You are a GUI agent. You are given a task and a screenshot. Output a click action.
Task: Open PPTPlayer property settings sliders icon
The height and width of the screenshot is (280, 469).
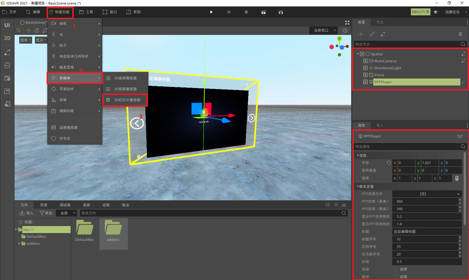tap(460, 136)
